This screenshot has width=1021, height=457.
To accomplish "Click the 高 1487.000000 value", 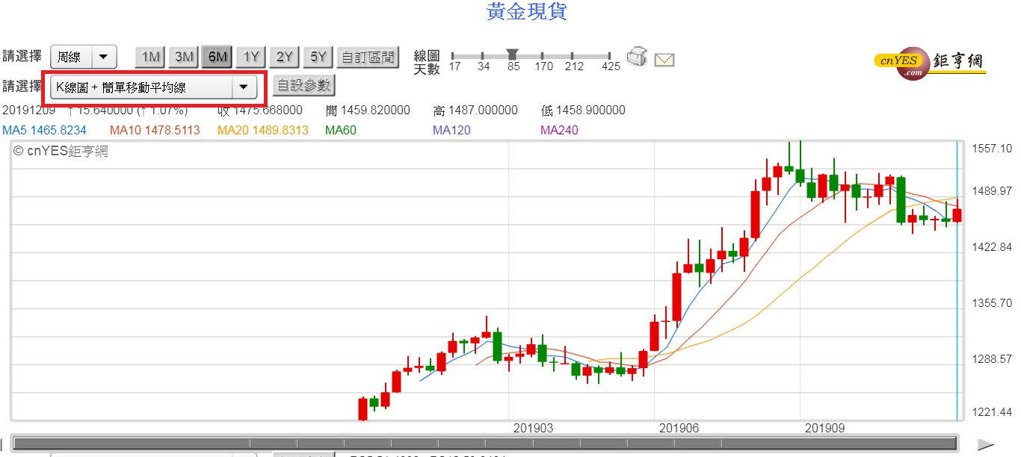I will click(x=475, y=111).
